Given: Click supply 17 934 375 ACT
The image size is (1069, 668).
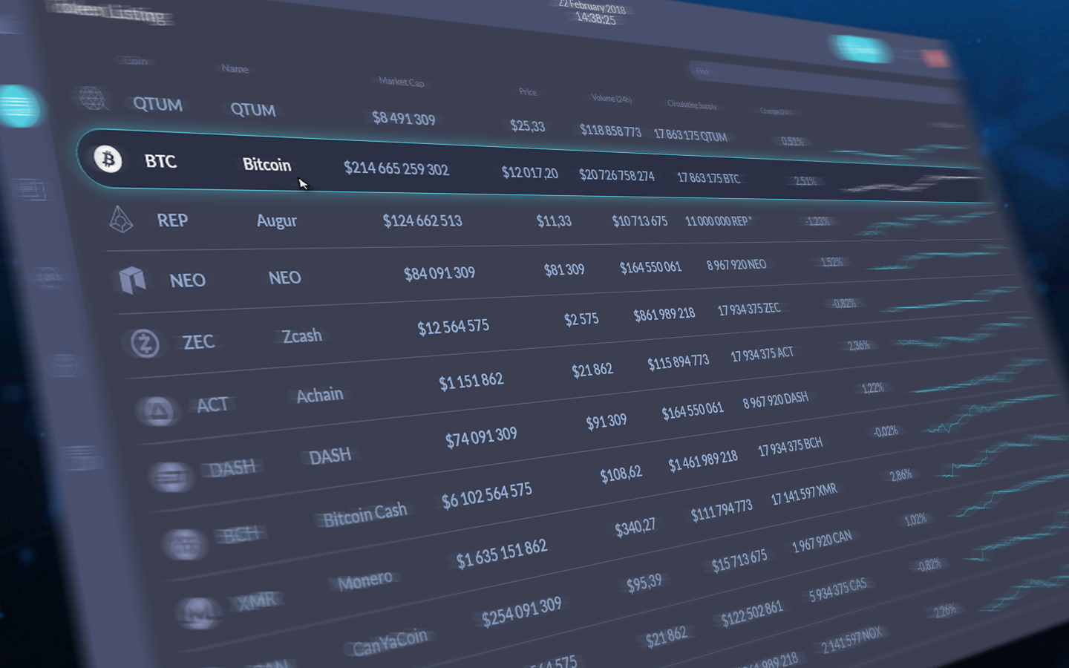Looking at the screenshot, I should tap(762, 354).
